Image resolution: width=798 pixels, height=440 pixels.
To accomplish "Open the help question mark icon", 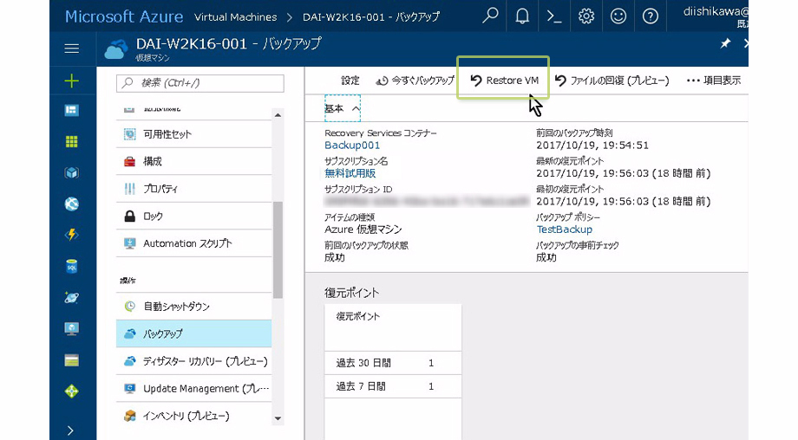I will [650, 16].
